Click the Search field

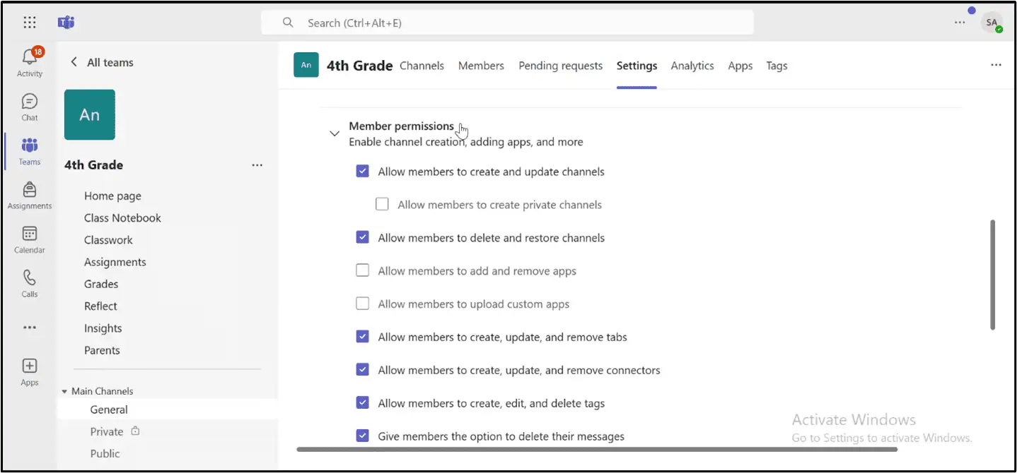pos(506,23)
